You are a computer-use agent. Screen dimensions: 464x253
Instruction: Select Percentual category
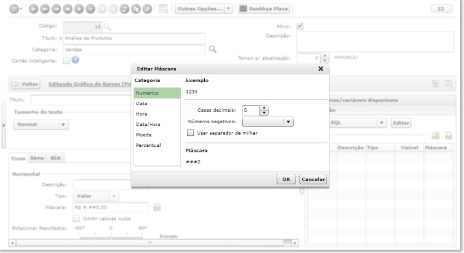click(157, 145)
